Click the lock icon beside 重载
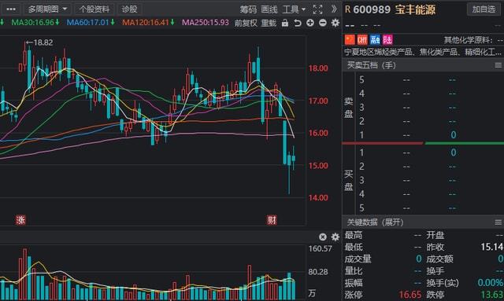The width and height of the screenshot is (504, 301). (285, 23)
